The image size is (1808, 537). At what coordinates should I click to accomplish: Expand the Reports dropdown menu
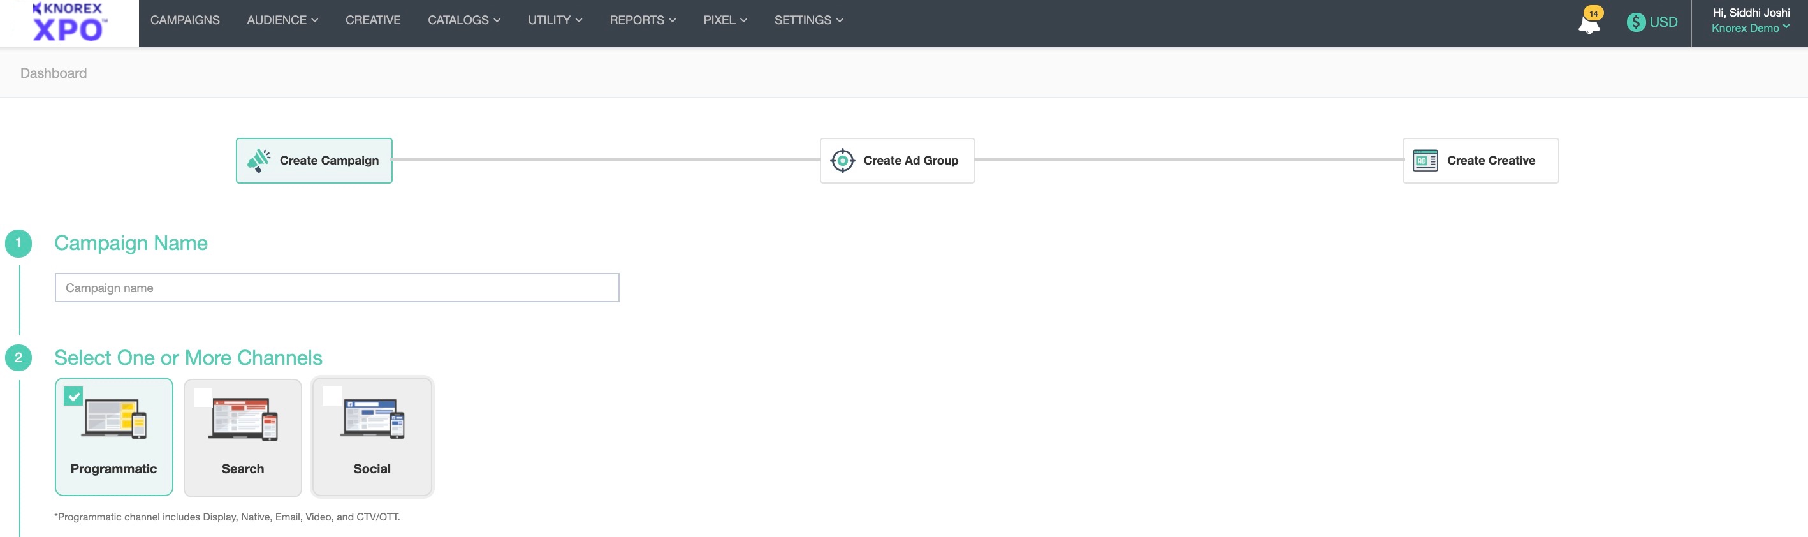pyautogui.click(x=643, y=20)
